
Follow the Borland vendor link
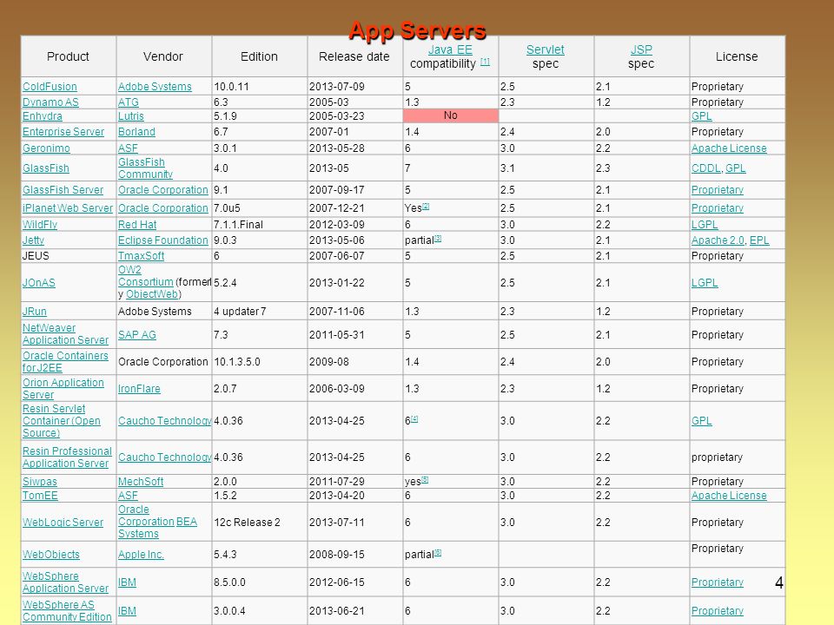click(x=136, y=132)
